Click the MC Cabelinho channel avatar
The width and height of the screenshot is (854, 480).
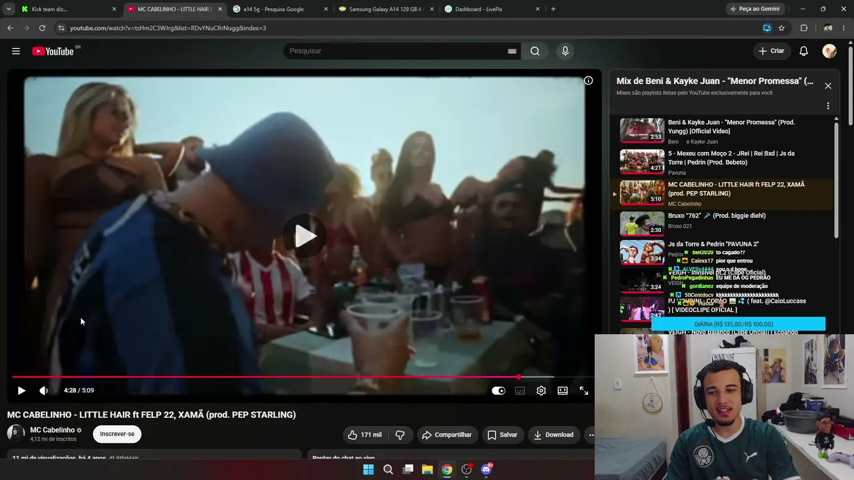click(16, 433)
